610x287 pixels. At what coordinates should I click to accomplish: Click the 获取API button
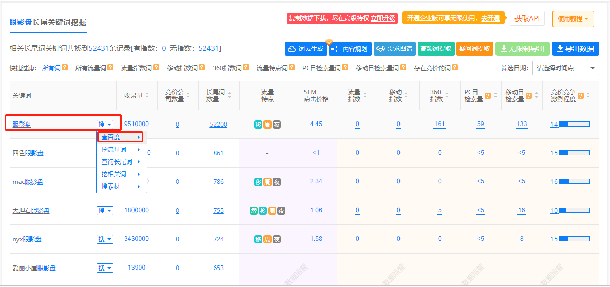527,18
